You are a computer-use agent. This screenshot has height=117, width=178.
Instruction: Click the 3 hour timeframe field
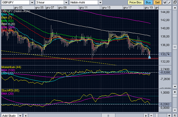(50, 3)
